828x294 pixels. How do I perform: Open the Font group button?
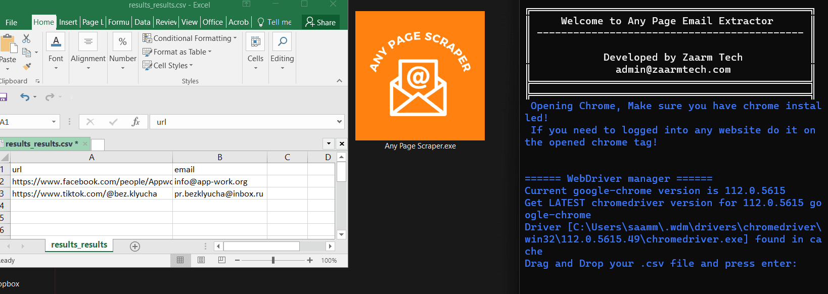coord(56,41)
